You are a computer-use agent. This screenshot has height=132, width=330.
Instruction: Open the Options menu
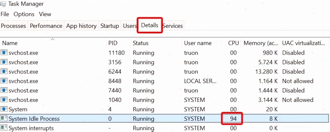[24, 14]
